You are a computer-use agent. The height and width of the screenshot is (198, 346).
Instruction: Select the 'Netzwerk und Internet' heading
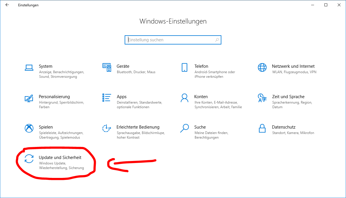tap(293, 66)
